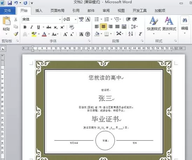Expand the Customize Quick Access Toolbar arrow
192x160 pixels.
tap(32, 3)
